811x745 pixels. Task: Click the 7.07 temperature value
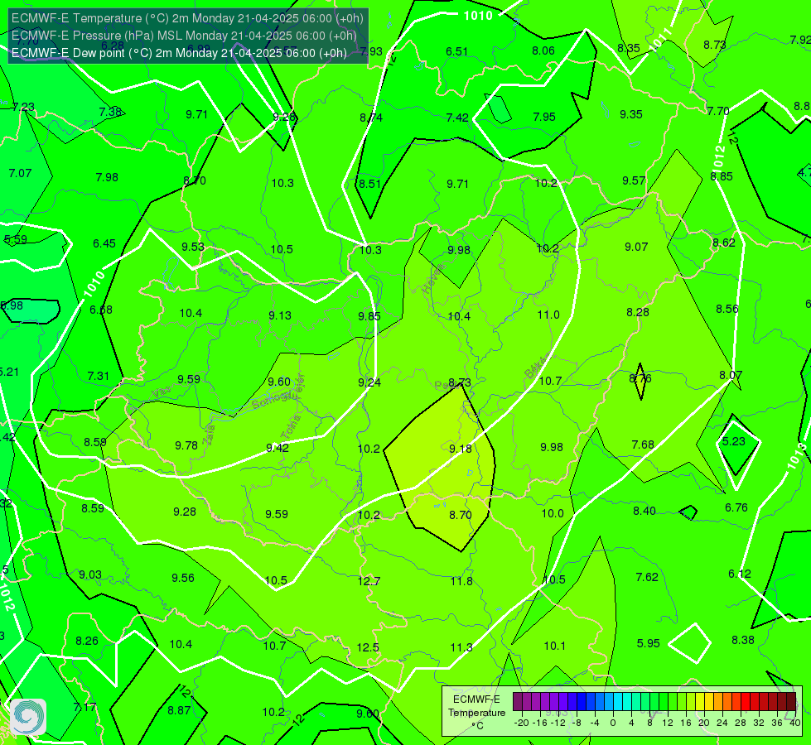pyautogui.click(x=20, y=173)
